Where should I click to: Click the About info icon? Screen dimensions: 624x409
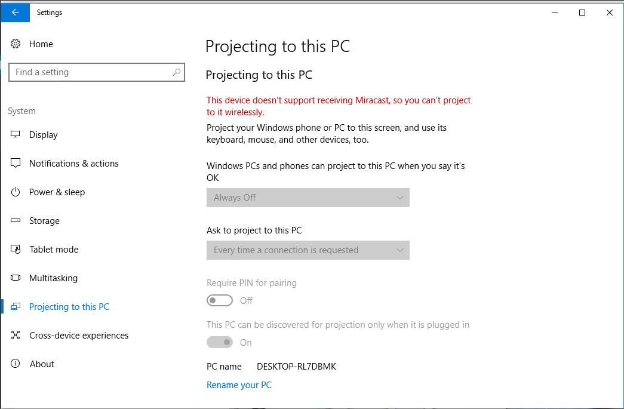click(16, 364)
